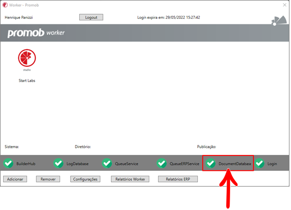Click the LogDatabase green check status icon
The image size is (291, 210).
click(x=58, y=164)
